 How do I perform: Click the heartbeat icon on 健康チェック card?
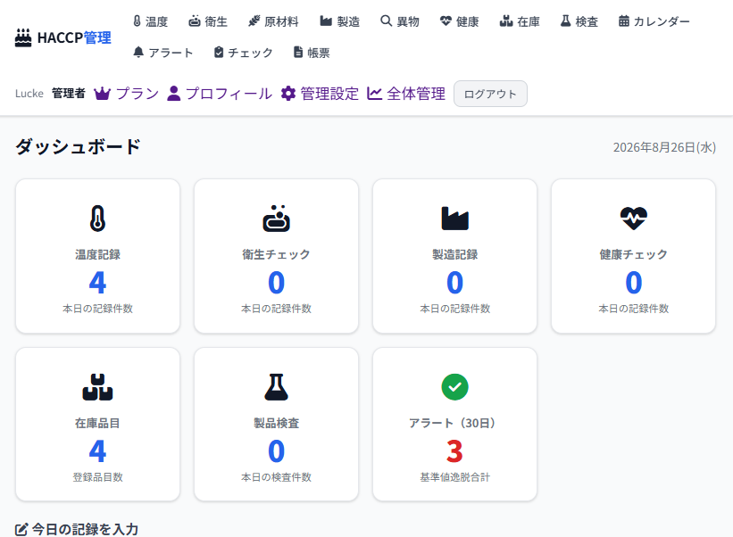click(633, 219)
